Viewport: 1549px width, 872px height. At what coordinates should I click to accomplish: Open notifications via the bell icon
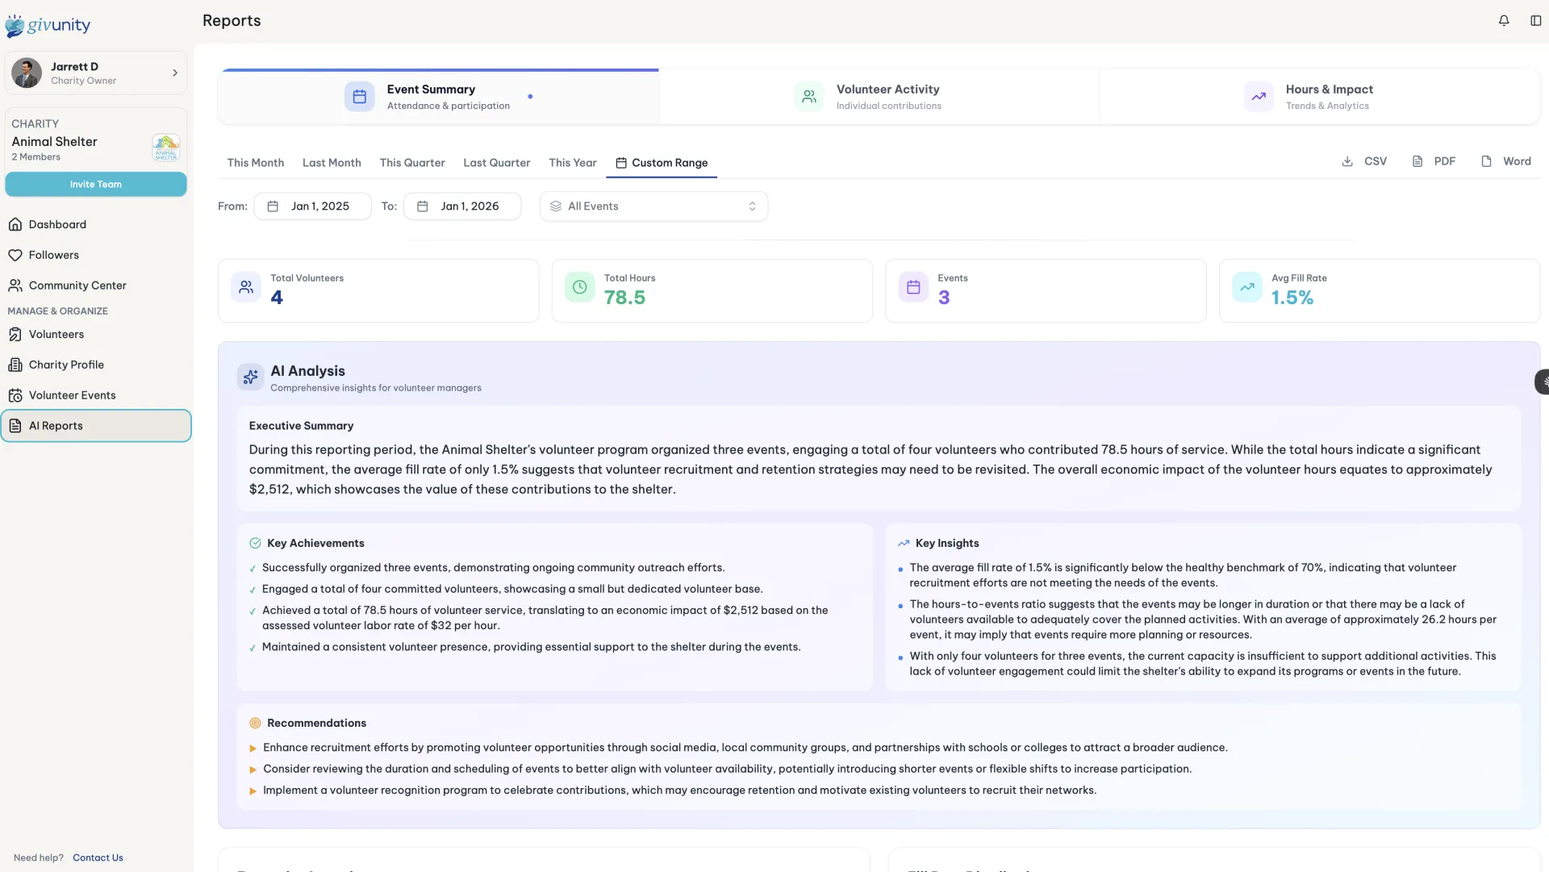[x=1503, y=20]
